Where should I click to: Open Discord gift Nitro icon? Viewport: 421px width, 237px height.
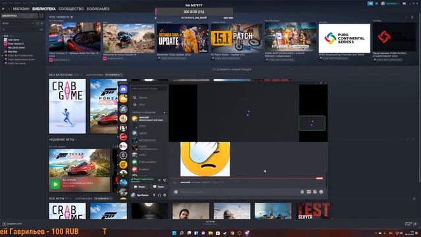pos(303,192)
